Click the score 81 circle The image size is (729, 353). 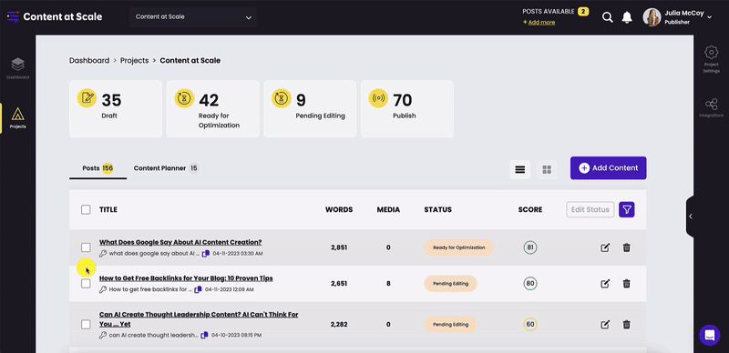530,247
